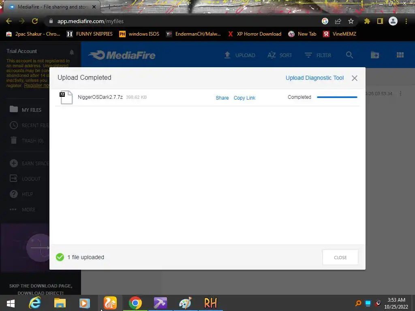Open the Extensions puzzle icon

(367, 21)
